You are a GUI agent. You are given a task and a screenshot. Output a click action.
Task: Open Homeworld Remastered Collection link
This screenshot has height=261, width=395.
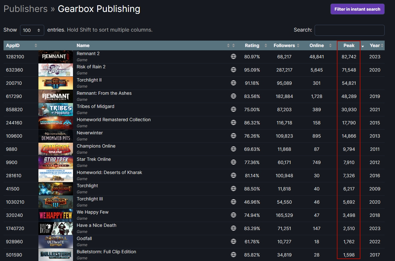[114, 120]
